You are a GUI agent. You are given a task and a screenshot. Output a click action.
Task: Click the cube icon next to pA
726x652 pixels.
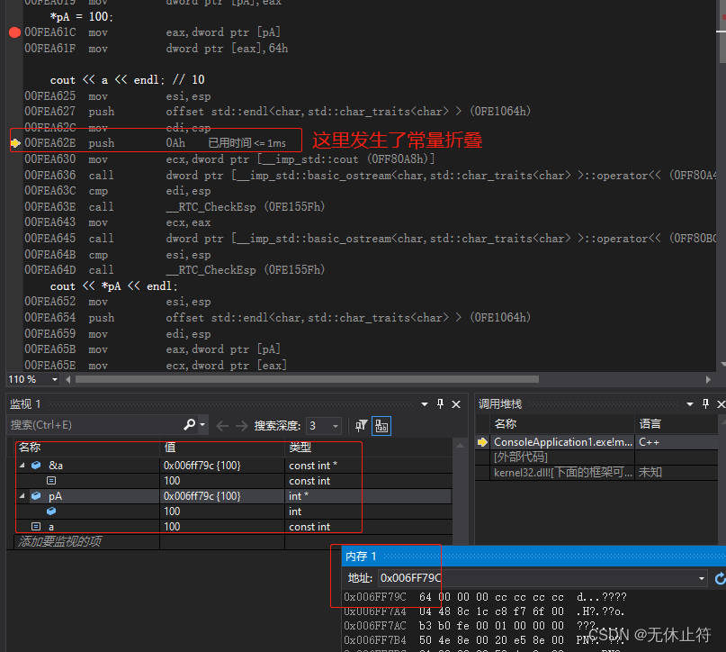tap(36, 496)
